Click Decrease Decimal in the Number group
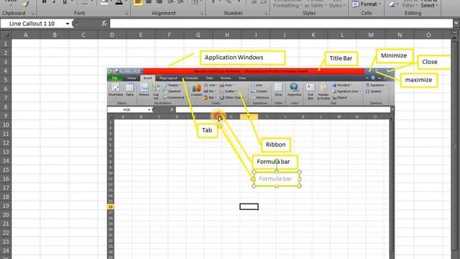The width and height of the screenshot is (460, 259). (264, 2)
